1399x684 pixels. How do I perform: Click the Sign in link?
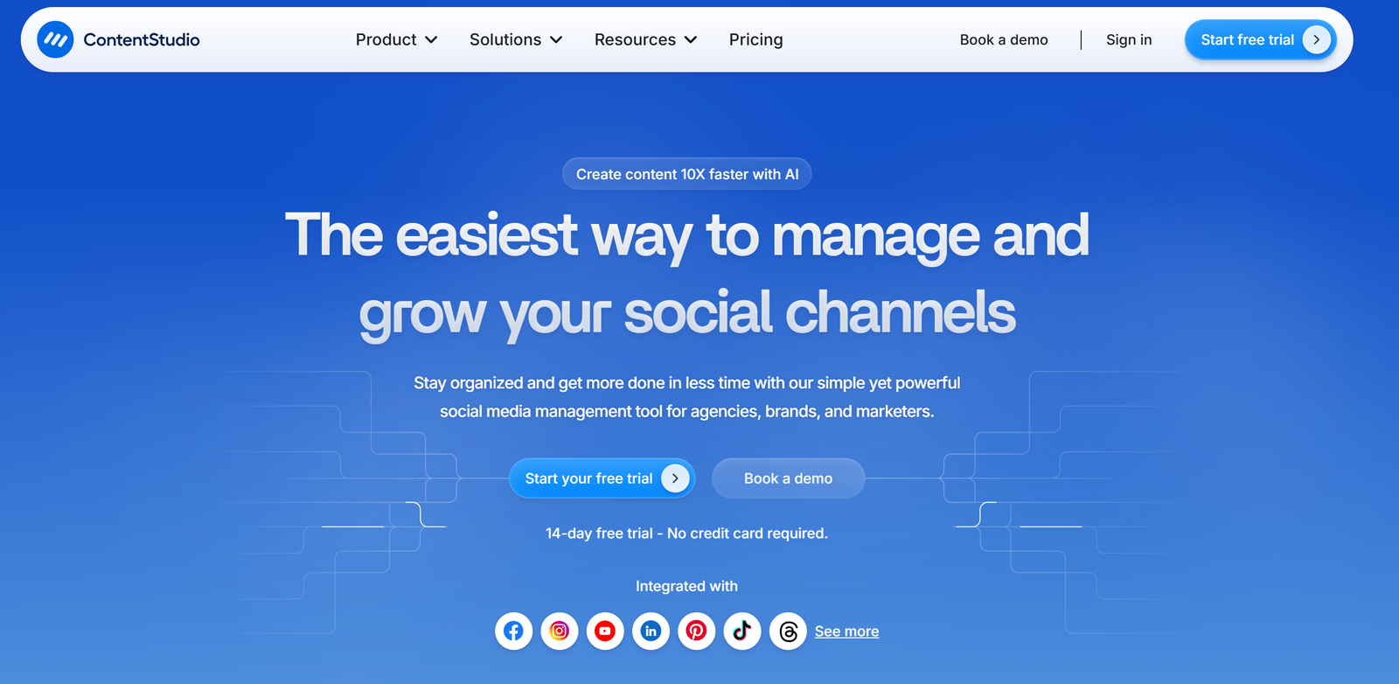[1129, 39]
